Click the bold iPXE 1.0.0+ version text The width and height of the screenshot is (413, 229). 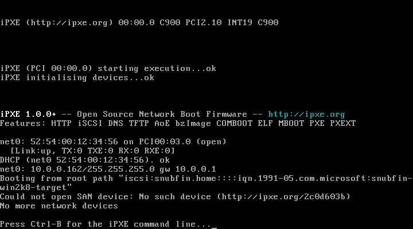pyautogui.click(x=28, y=114)
